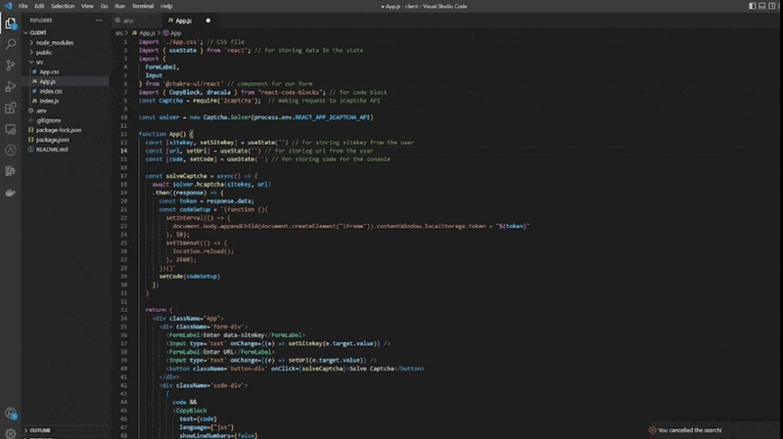Click the Explorer files icon
Screen dimensions: 783x439
point(10,22)
